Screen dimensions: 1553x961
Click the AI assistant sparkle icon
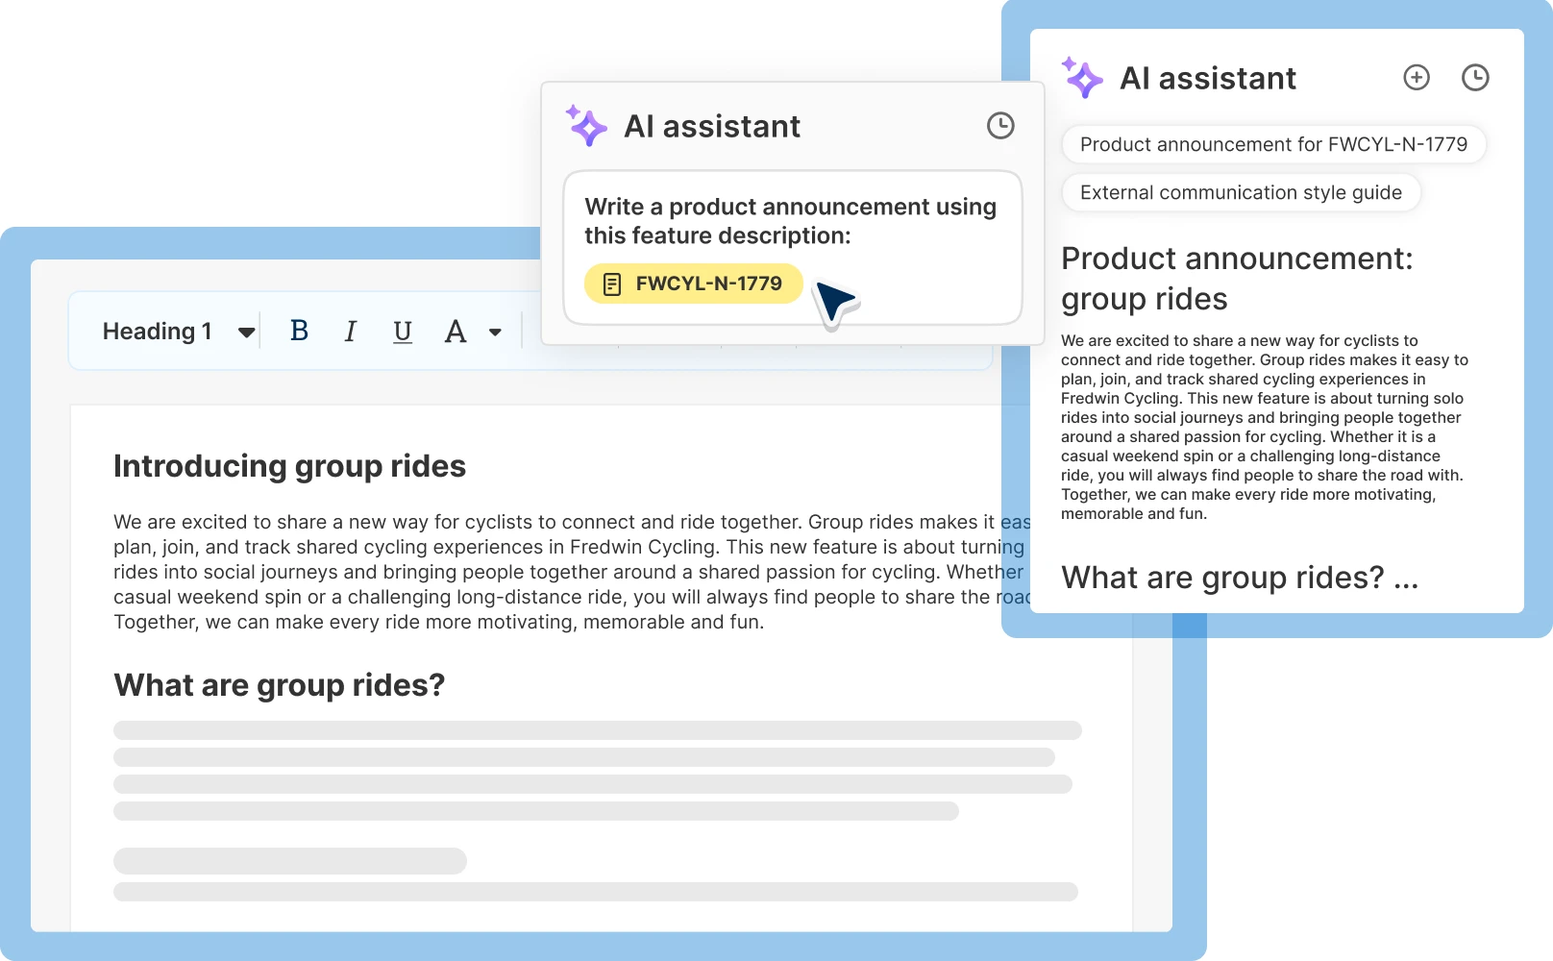coord(586,126)
